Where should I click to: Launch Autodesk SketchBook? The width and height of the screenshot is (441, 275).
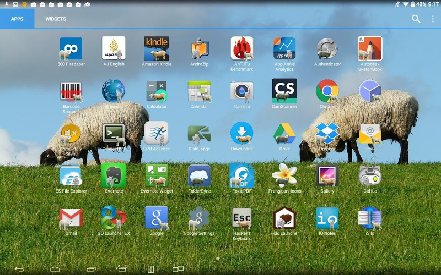tap(370, 48)
